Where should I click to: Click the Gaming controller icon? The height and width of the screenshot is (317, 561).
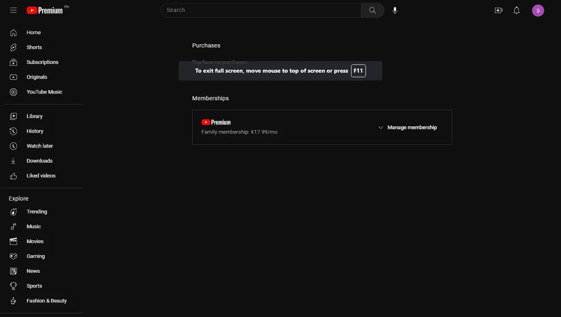point(13,256)
